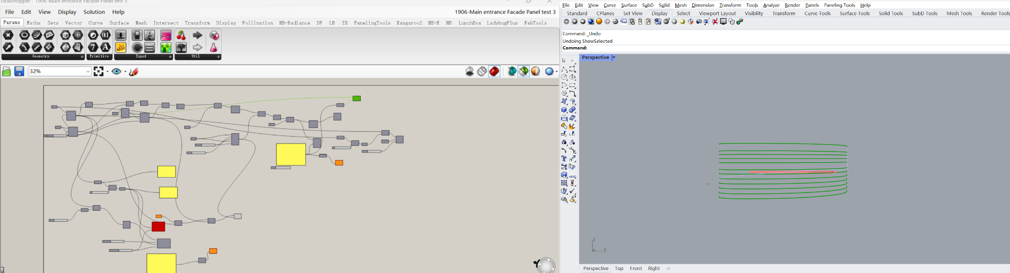The height and width of the screenshot is (273, 1010).
Task: Toggle named views eye icon
Action: coord(116,71)
